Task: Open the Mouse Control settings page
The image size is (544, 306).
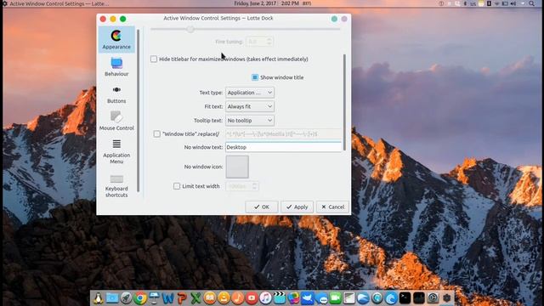Action: coord(116,121)
